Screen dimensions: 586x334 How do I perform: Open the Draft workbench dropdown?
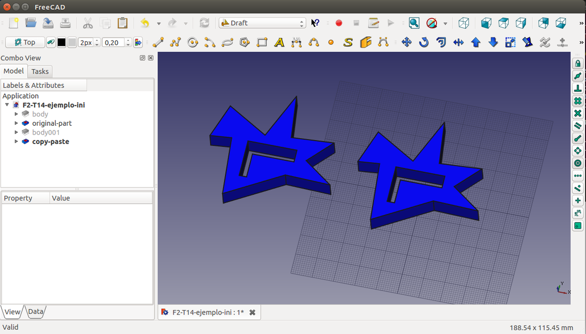[262, 23]
